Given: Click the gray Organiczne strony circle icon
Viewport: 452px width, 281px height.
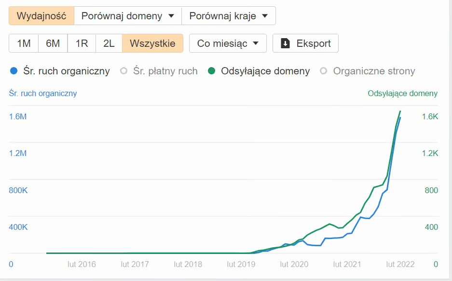Looking at the screenshot, I should coord(324,70).
